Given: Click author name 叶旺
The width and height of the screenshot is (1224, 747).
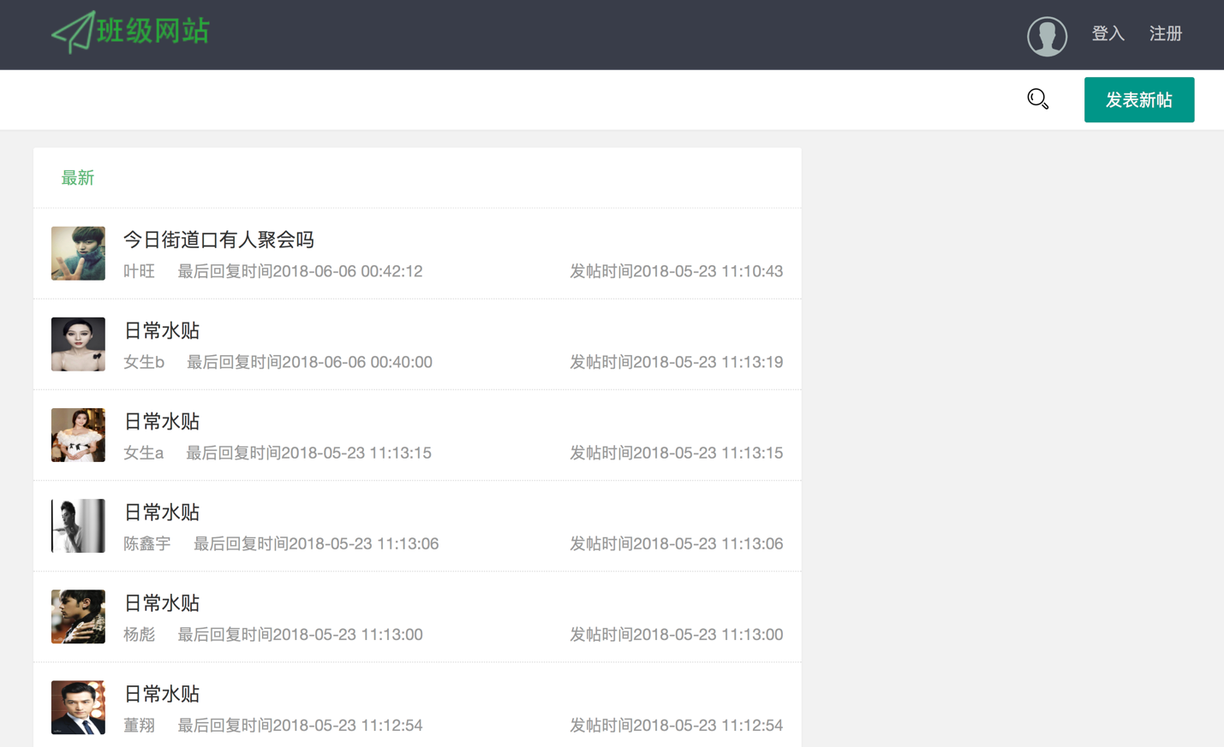Looking at the screenshot, I should tap(139, 271).
